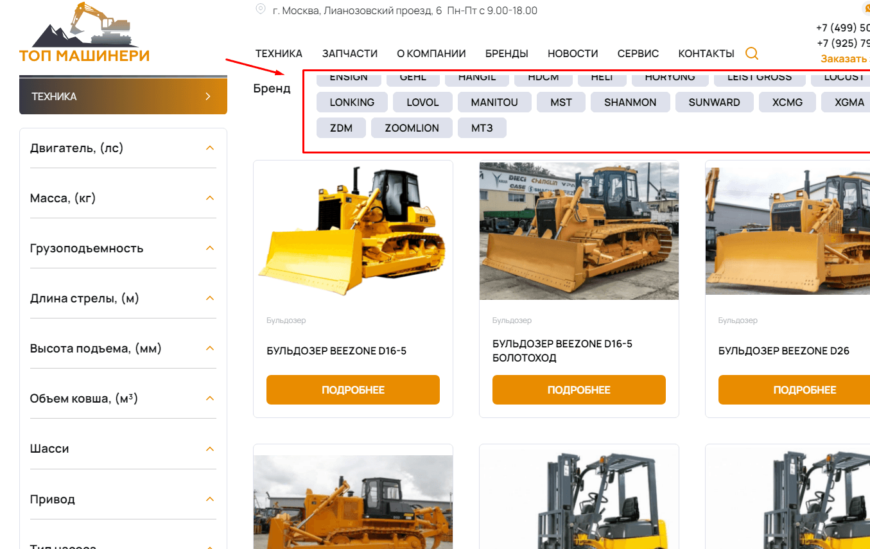870x549 pixels.
Task: Select the HELI brand filter
Action: coord(602,78)
